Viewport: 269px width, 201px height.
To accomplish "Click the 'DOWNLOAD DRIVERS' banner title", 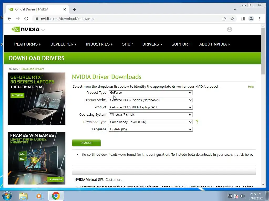I will [37, 58].
